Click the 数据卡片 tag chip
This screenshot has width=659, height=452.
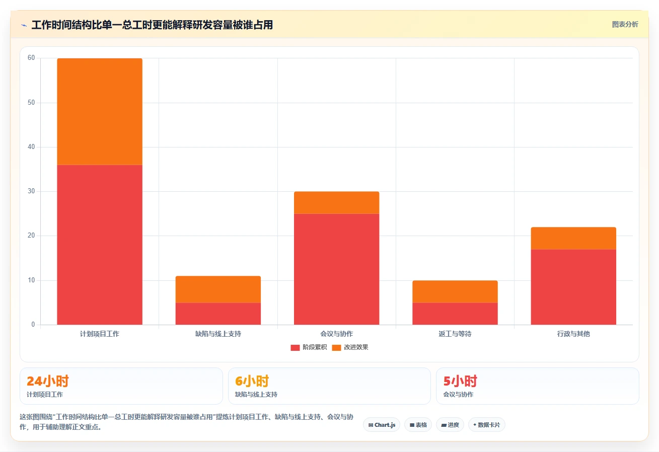pos(487,425)
